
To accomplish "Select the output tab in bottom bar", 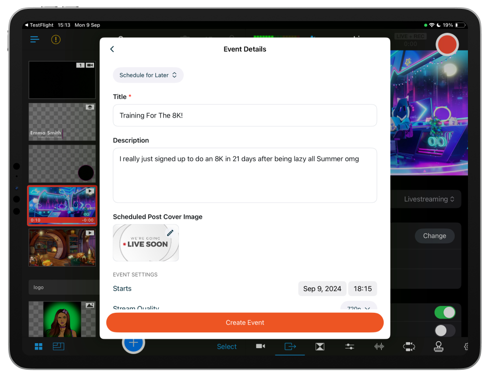I will pos(290,347).
